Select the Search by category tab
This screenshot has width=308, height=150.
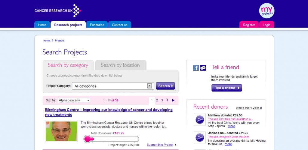click(x=68, y=65)
